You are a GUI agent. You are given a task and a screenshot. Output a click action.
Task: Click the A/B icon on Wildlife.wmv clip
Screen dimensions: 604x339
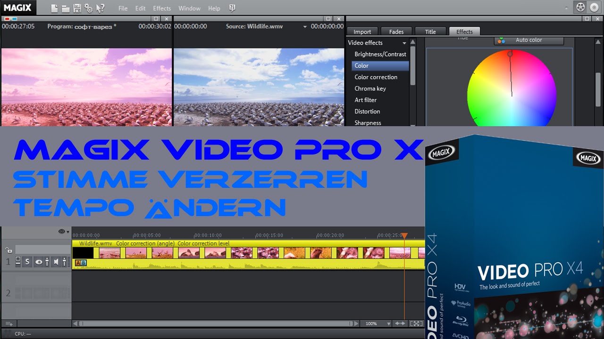pyautogui.click(x=81, y=263)
